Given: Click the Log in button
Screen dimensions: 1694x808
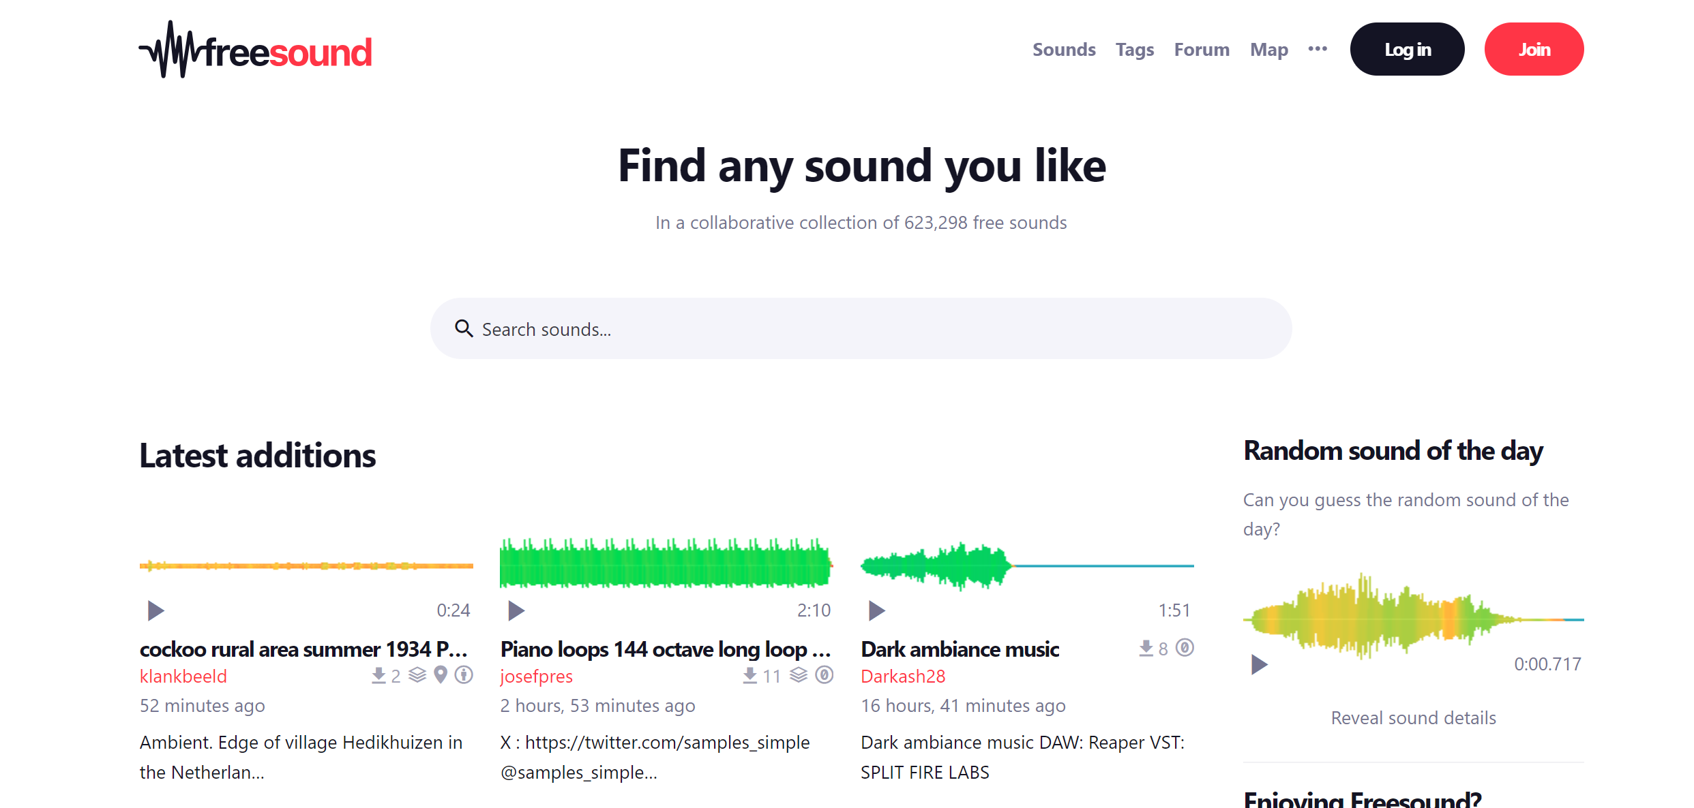Looking at the screenshot, I should pyautogui.click(x=1407, y=48).
